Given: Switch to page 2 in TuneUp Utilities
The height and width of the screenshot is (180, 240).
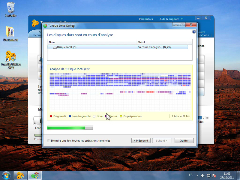Looking at the screenshot, I should tap(204, 118).
